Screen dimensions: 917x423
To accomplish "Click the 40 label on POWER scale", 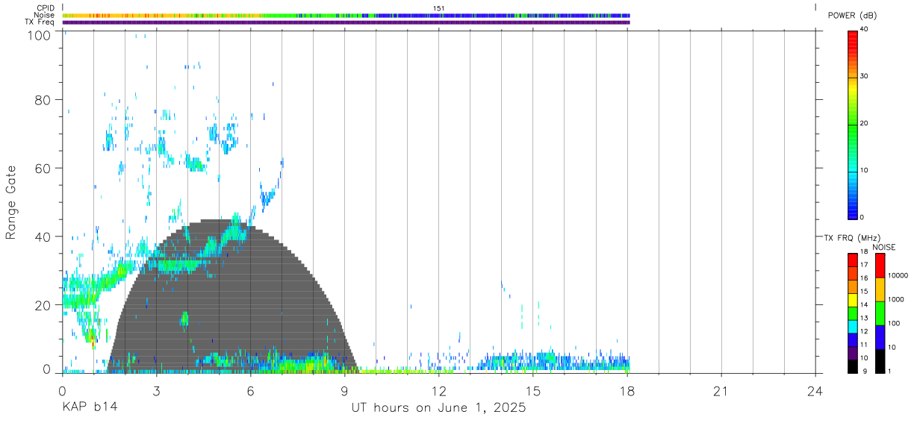I will [x=864, y=29].
